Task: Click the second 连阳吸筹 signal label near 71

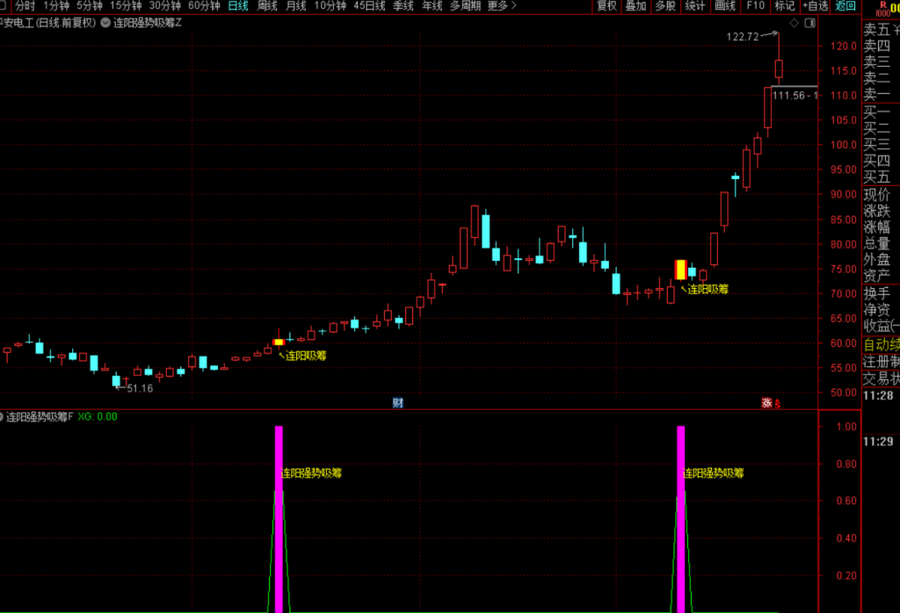Action: click(x=708, y=289)
